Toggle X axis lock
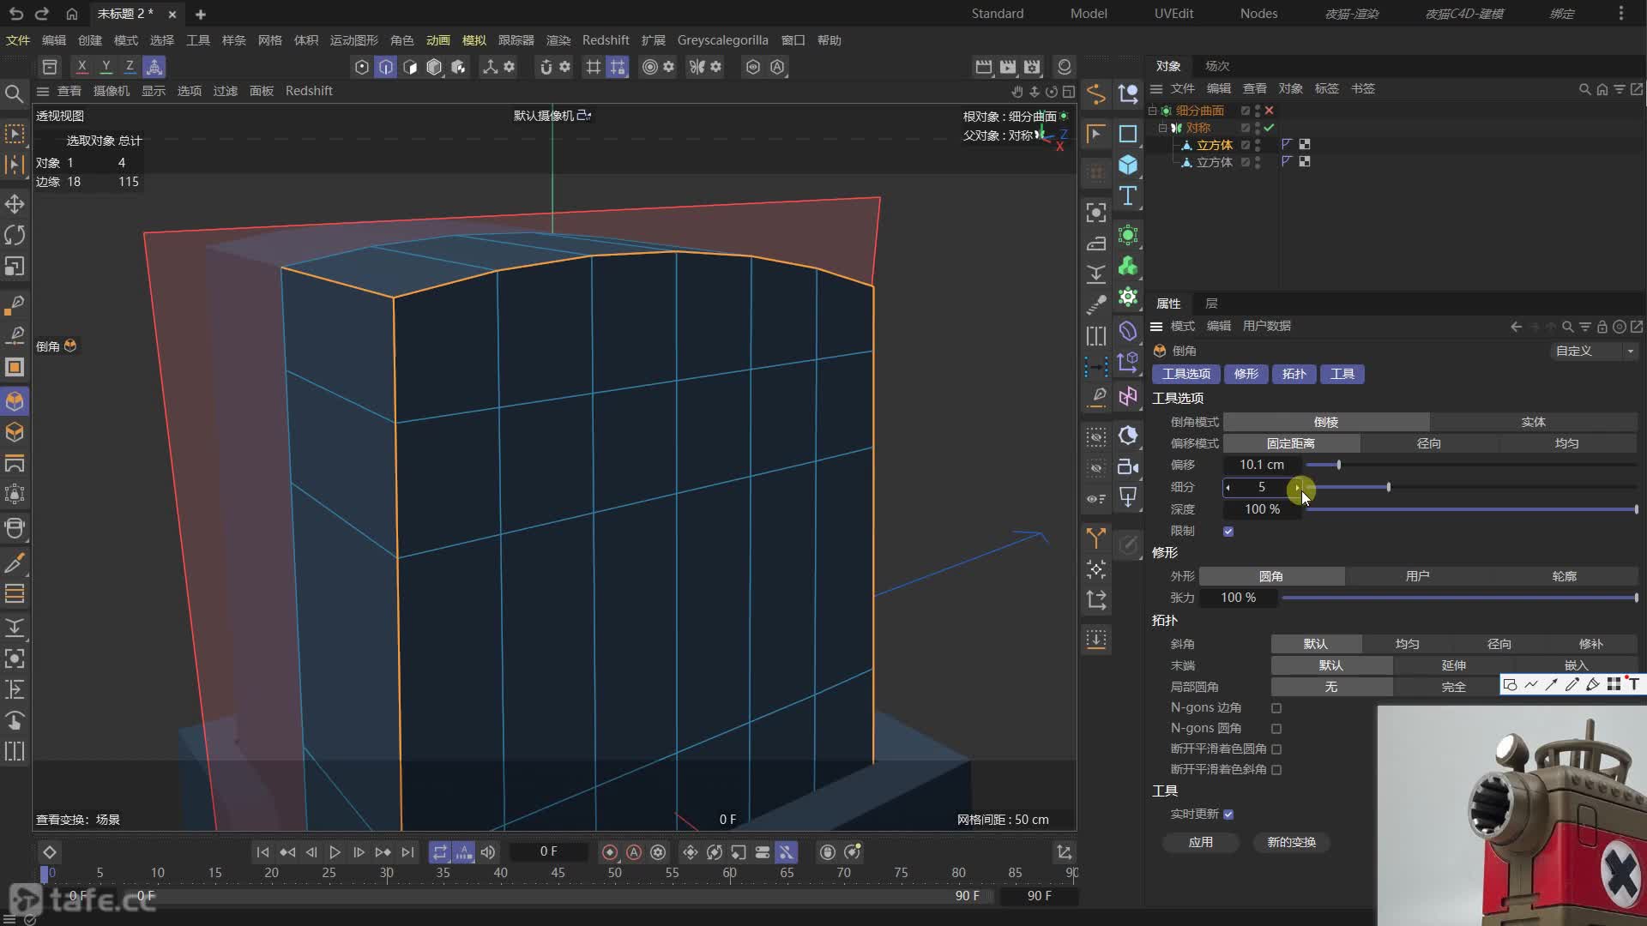 (x=81, y=66)
